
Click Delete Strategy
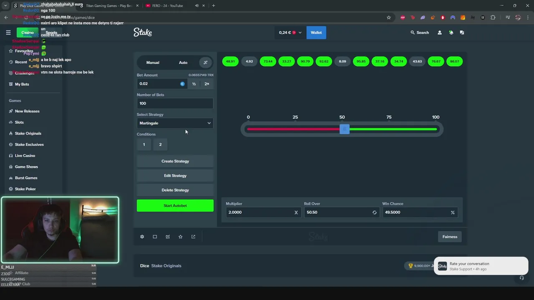(x=175, y=190)
